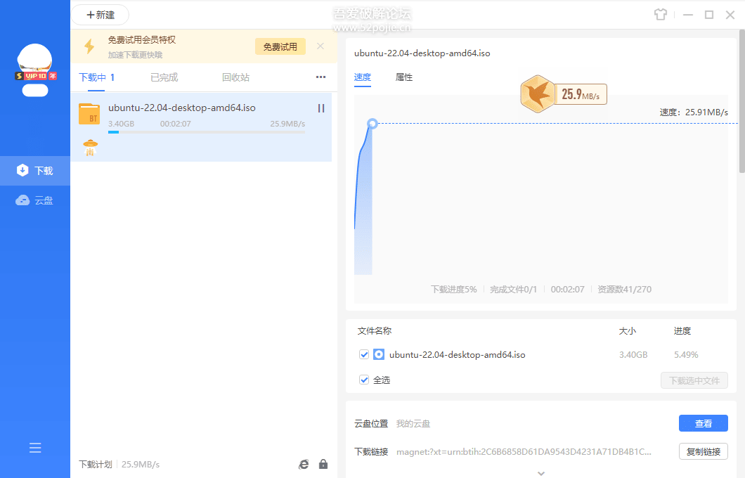Image resolution: width=745 pixels, height=478 pixels.
Task: Click the 大小 size column header
Action: [627, 330]
